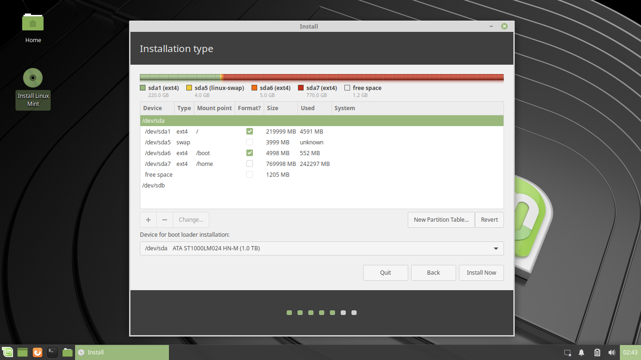Sort by Device column header
The image size is (641, 360).
pyautogui.click(x=157, y=108)
